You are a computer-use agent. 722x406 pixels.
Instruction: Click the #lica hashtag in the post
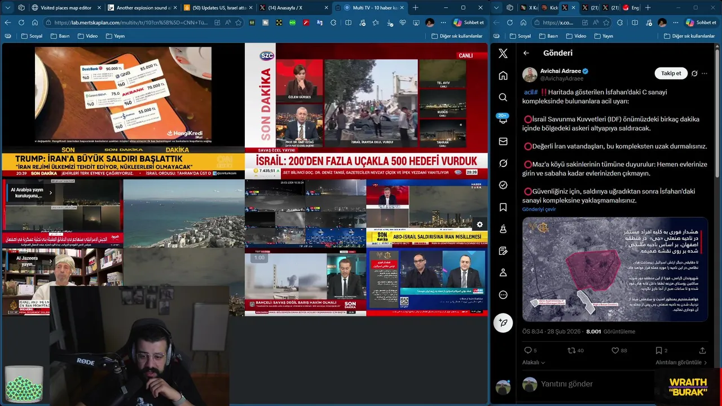[x=531, y=92]
